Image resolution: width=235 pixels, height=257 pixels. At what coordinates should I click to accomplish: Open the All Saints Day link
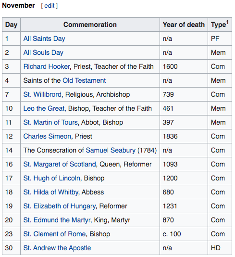[44, 39]
